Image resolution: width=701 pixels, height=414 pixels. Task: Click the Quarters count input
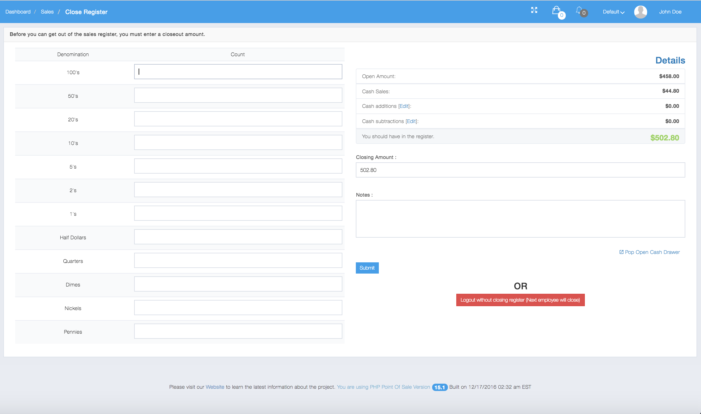[x=238, y=260]
